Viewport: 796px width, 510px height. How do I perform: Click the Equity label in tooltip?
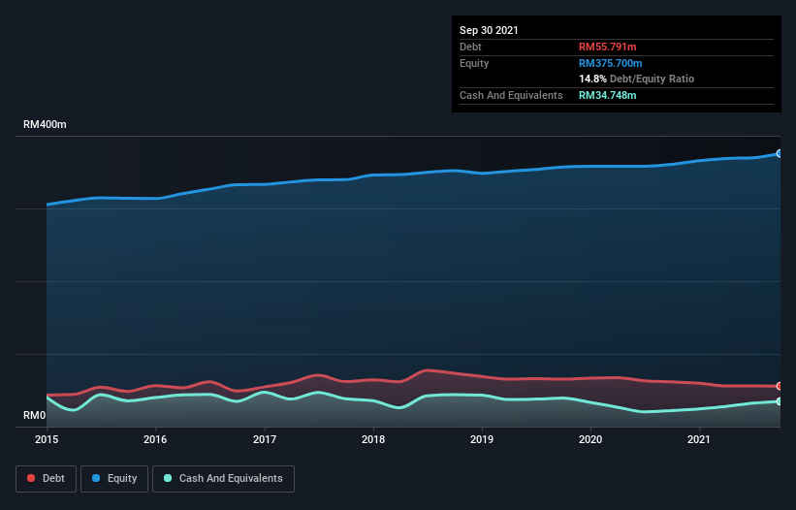tap(474, 63)
